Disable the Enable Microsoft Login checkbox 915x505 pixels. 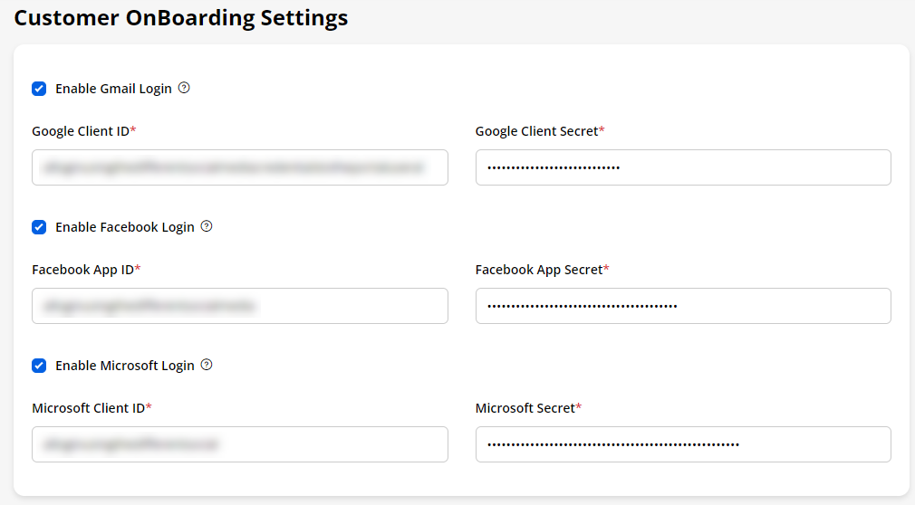pyautogui.click(x=39, y=366)
